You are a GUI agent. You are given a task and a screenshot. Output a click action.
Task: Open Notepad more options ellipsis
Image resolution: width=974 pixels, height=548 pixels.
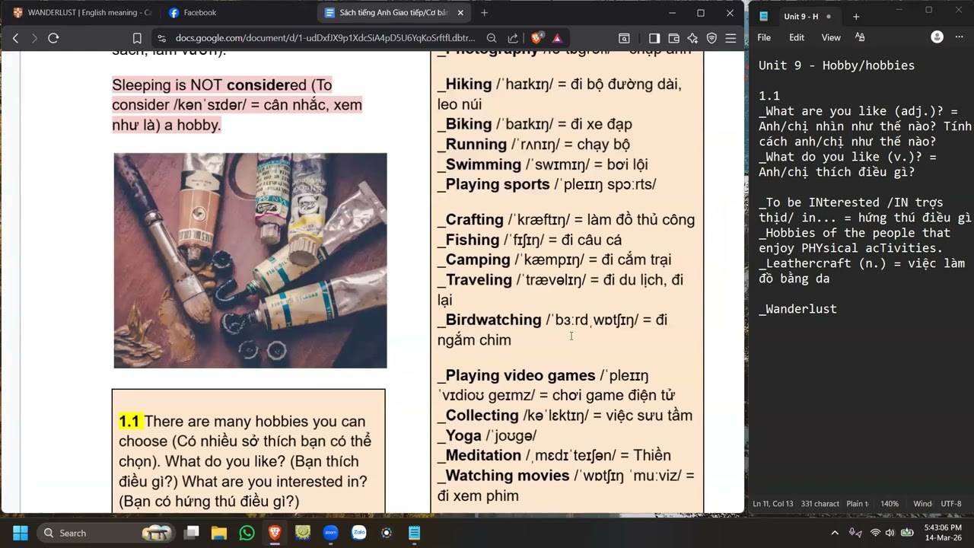[x=960, y=37]
